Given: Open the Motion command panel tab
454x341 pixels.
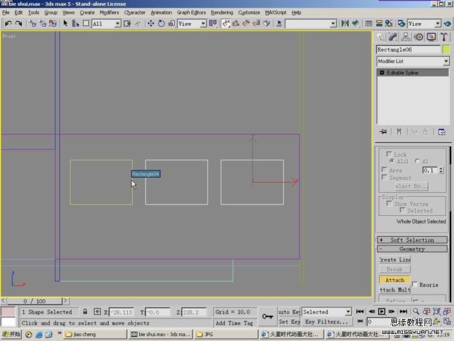Looking at the screenshot, I should pyautogui.click(x=419, y=37).
